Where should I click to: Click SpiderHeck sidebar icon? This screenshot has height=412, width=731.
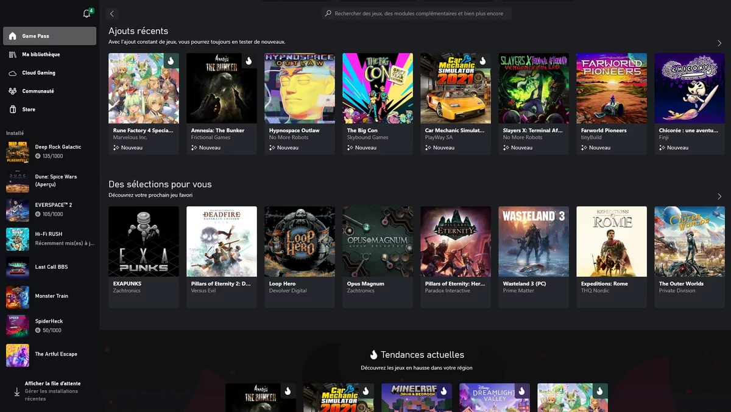coord(18,326)
